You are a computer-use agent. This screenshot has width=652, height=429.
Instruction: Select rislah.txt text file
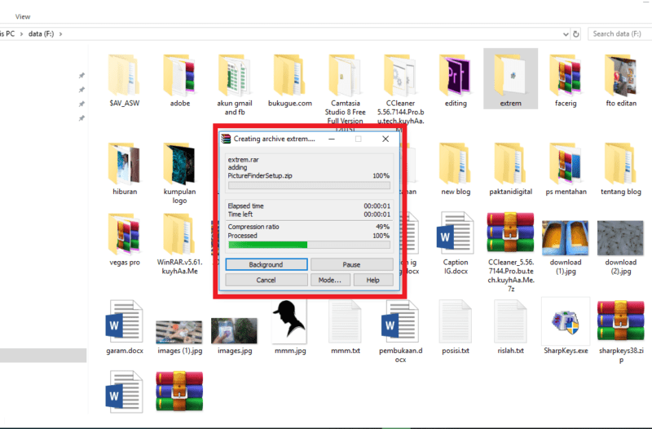pos(510,328)
